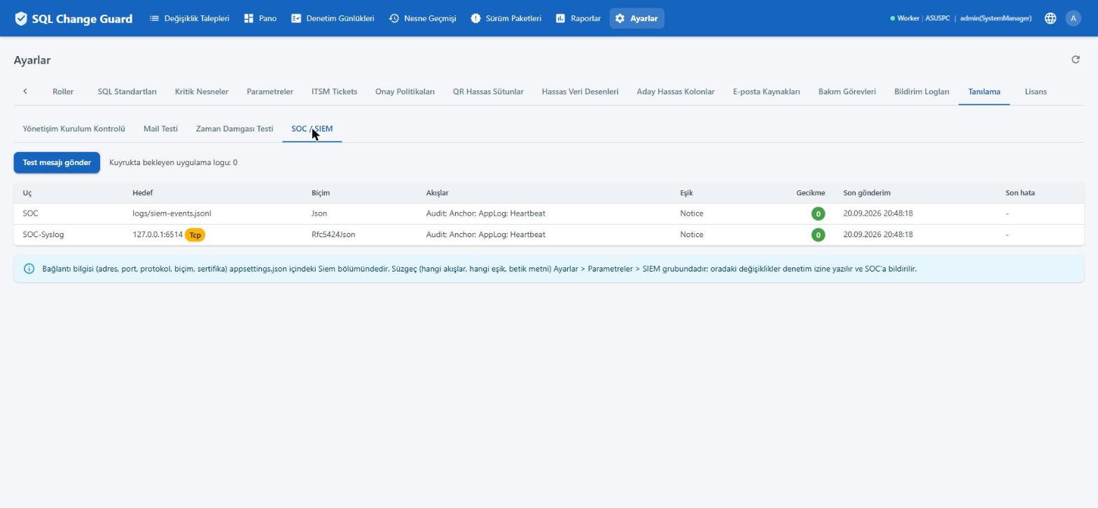Open Raporlar page
1098x508 pixels.
point(578,19)
